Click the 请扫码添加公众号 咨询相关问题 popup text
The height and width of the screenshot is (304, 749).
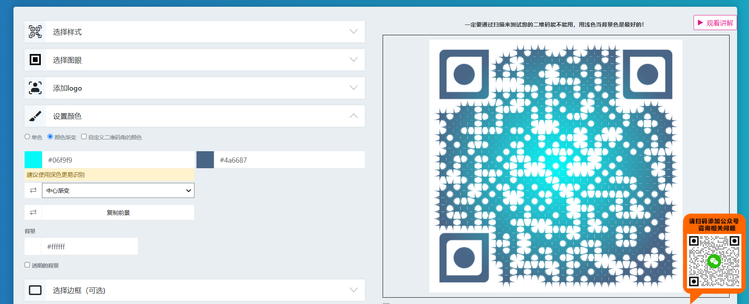(x=714, y=224)
